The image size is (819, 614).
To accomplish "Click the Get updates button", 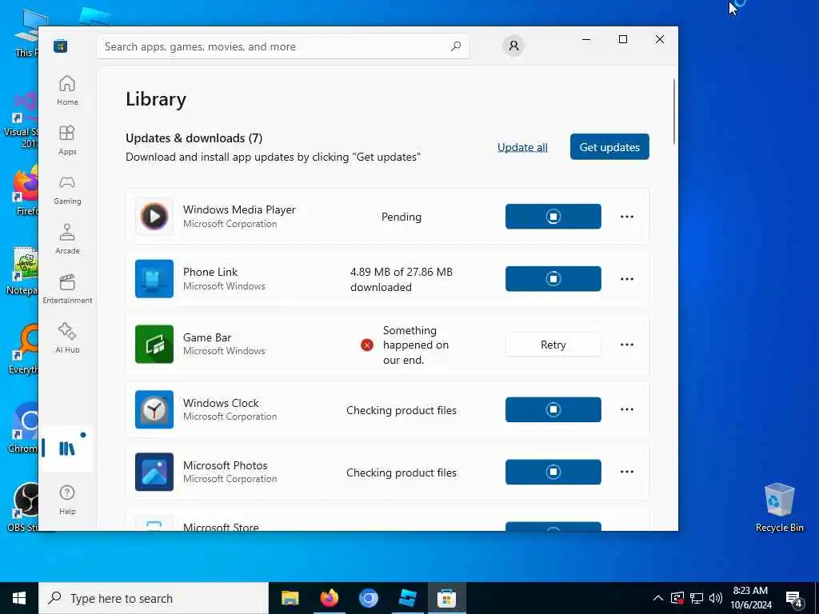I will pos(609,147).
